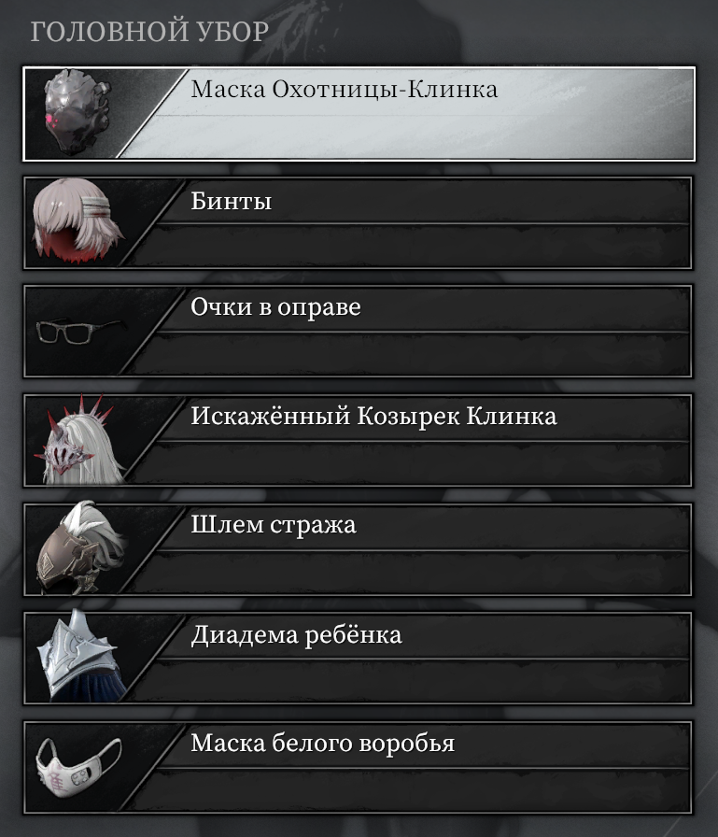Image resolution: width=718 pixels, height=837 pixels.
Task: Click the white sparrow face mask icon
Action: point(79,767)
